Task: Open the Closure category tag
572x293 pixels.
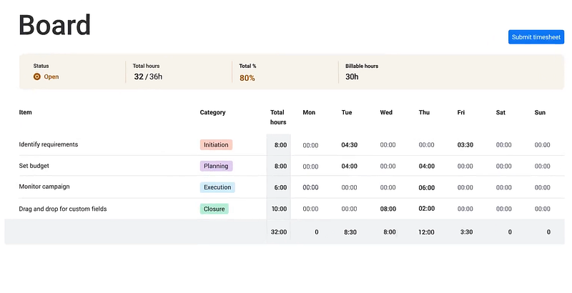Action: tap(214, 209)
